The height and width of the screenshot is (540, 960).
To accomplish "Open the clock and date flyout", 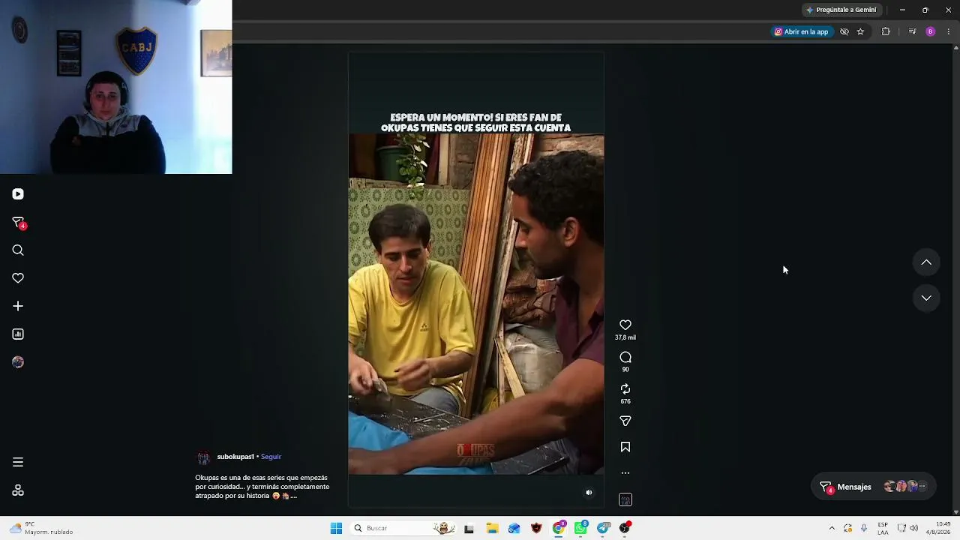I will (938, 528).
